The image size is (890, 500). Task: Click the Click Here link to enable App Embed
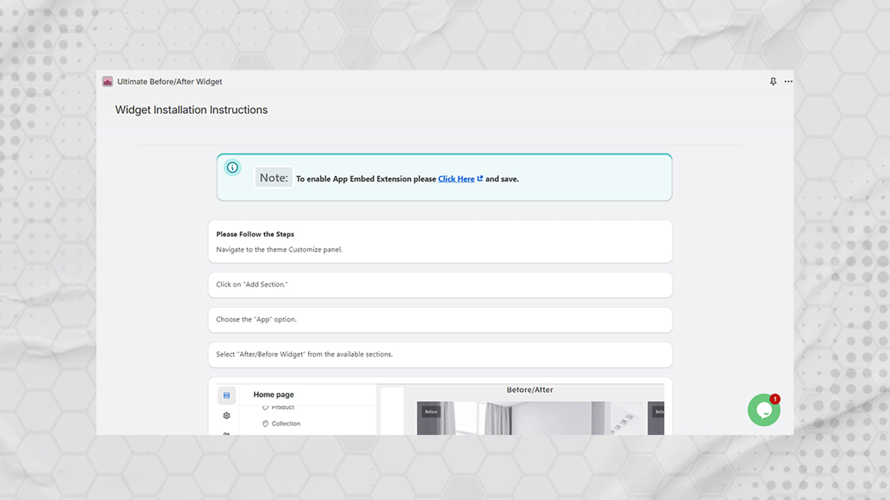pos(456,178)
